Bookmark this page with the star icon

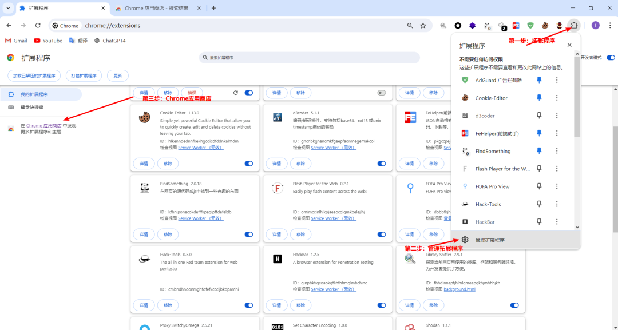click(423, 26)
